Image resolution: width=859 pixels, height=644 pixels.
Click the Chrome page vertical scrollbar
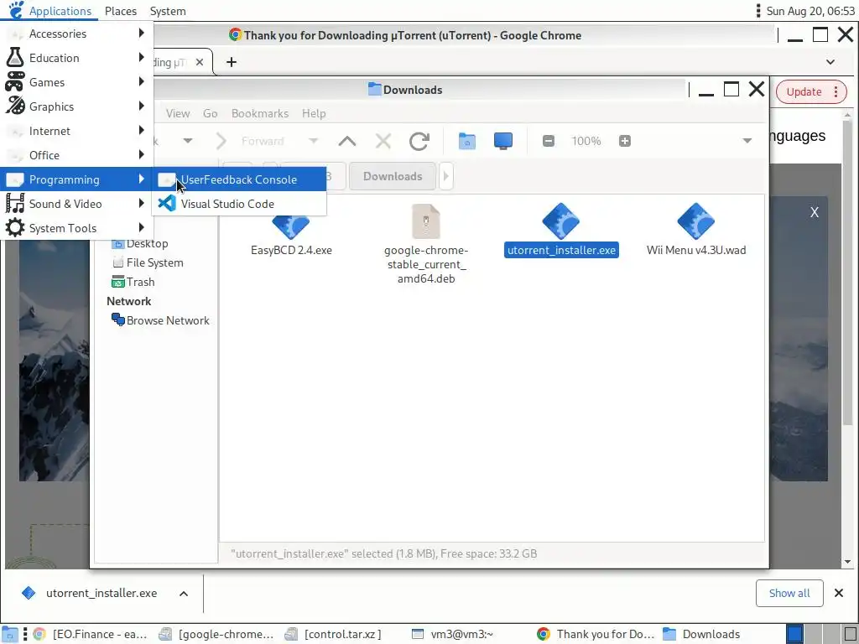[847, 273]
